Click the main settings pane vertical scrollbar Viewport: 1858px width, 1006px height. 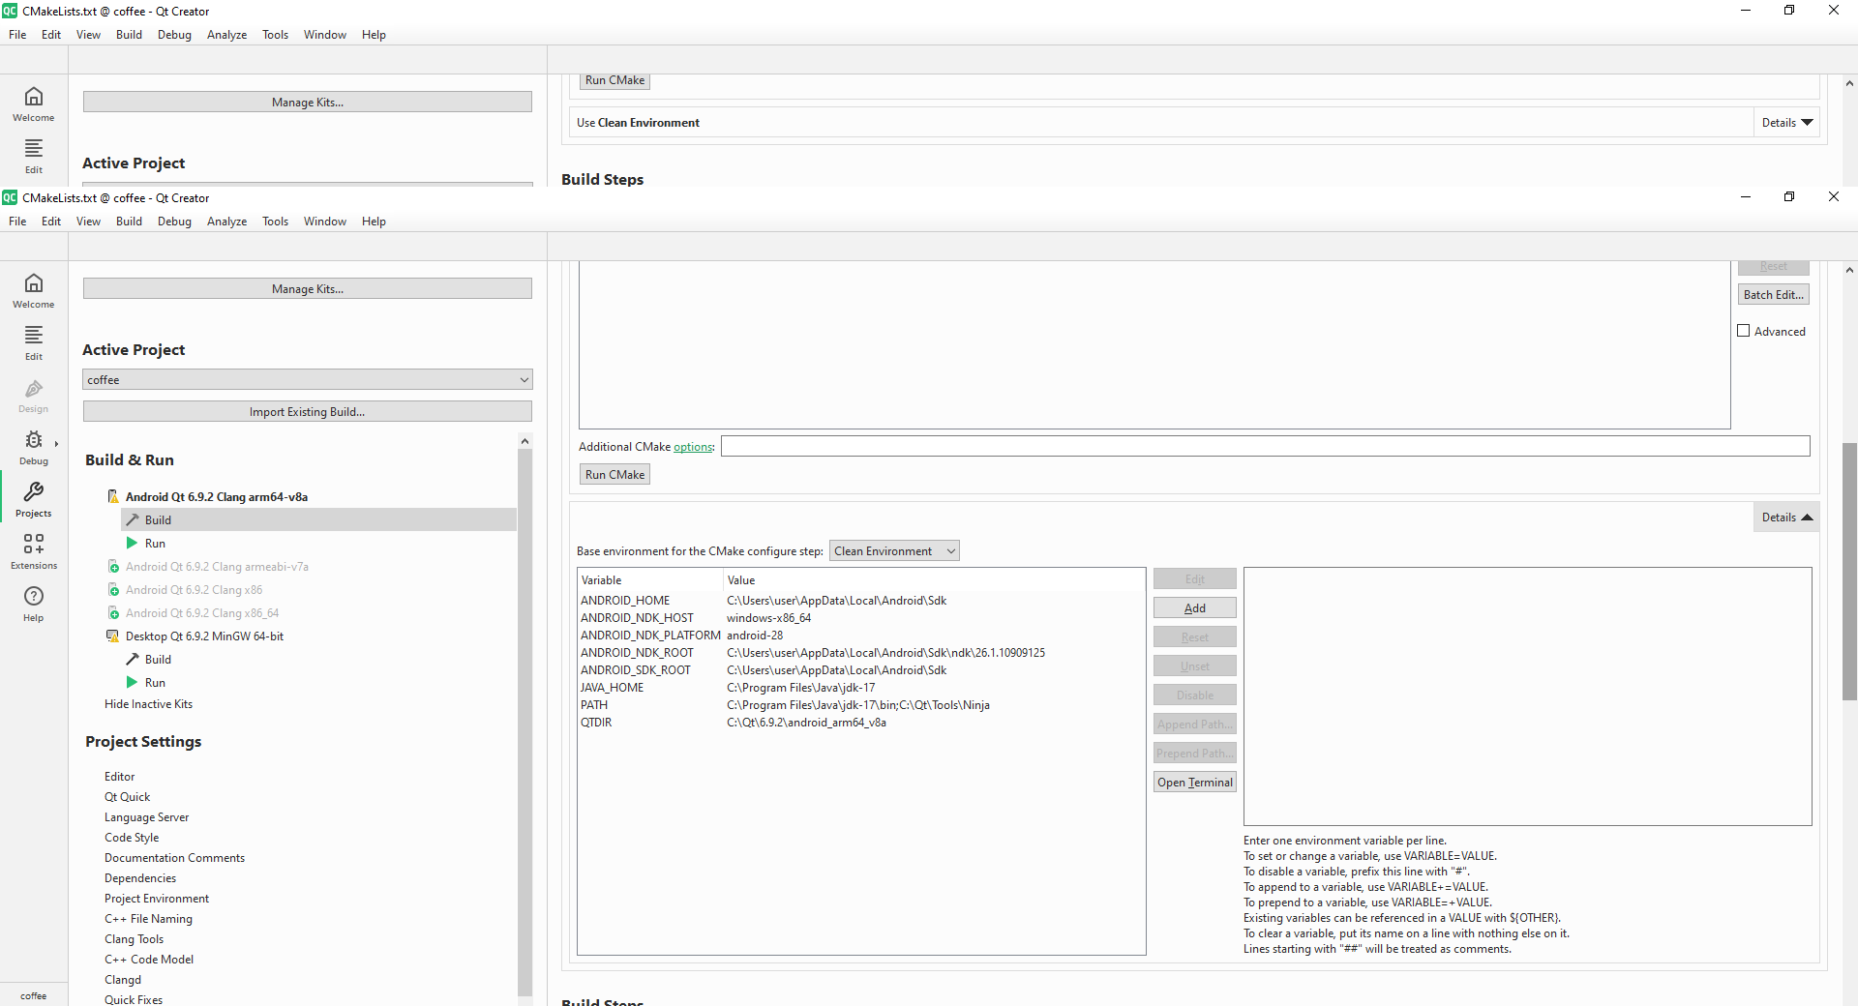(x=1849, y=571)
